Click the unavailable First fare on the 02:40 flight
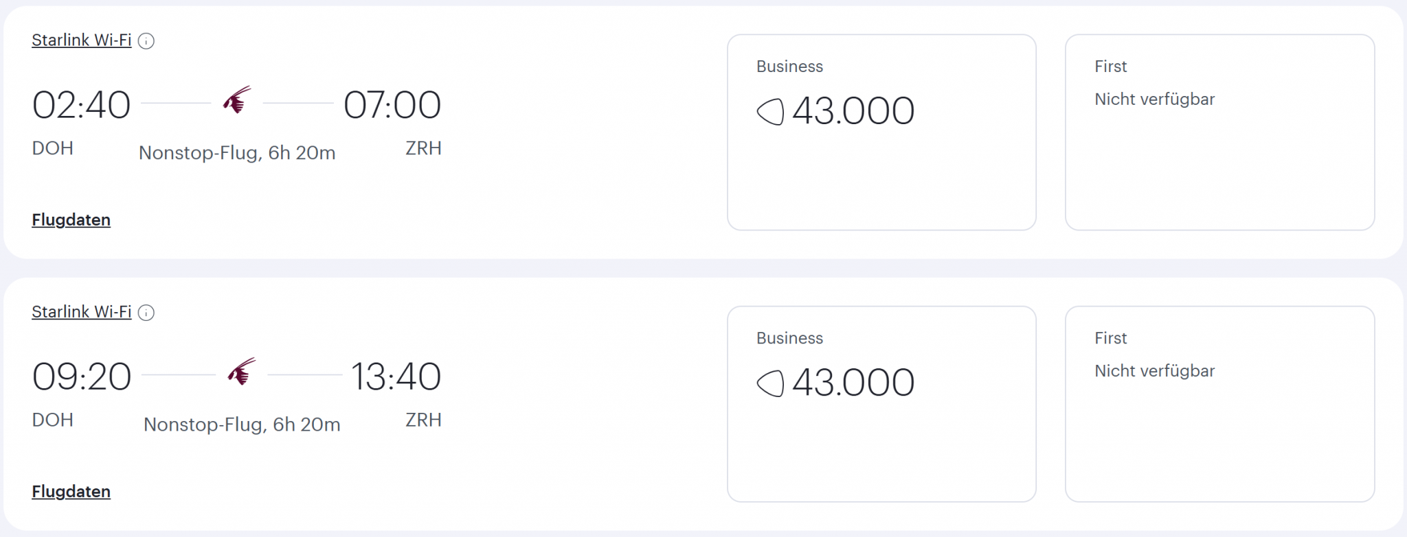 (x=1219, y=132)
